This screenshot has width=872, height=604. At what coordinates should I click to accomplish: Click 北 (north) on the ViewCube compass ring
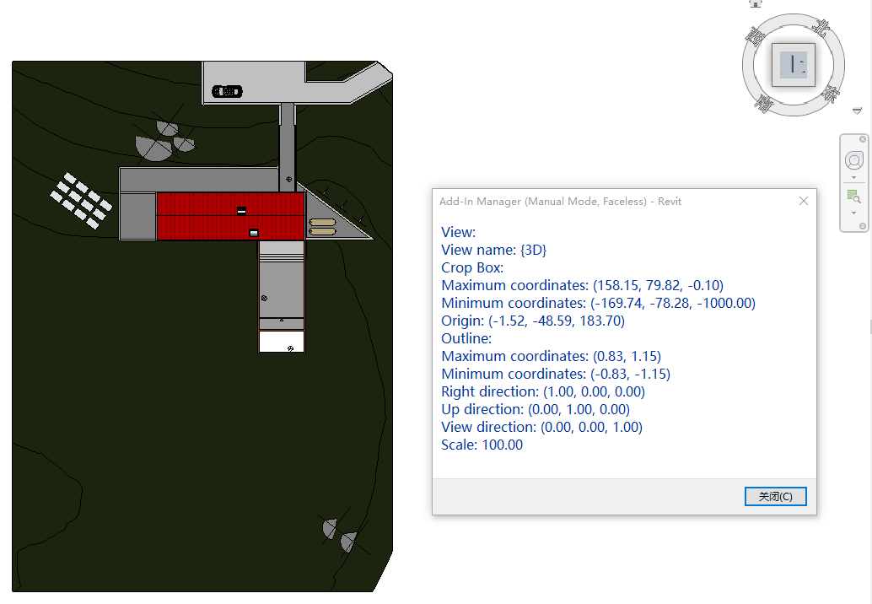point(821,25)
